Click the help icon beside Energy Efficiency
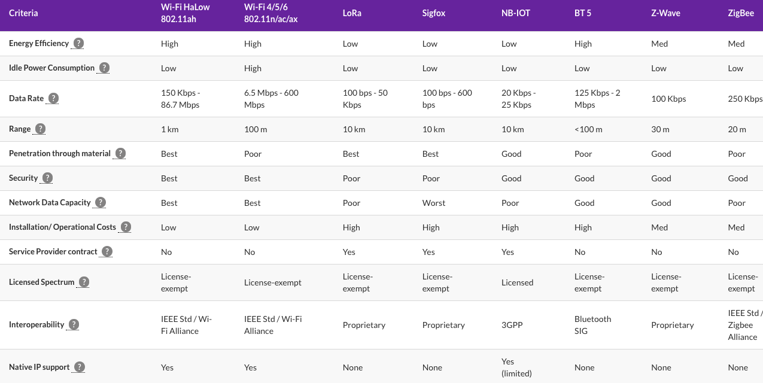 (78, 43)
